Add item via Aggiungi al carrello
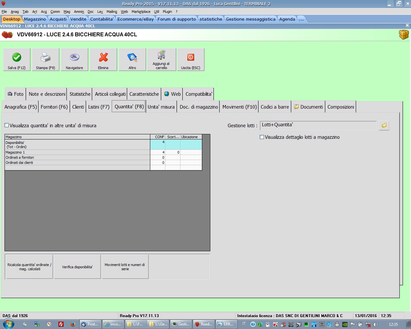This screenshot has width=411, height=329. [x=162, y=59]
